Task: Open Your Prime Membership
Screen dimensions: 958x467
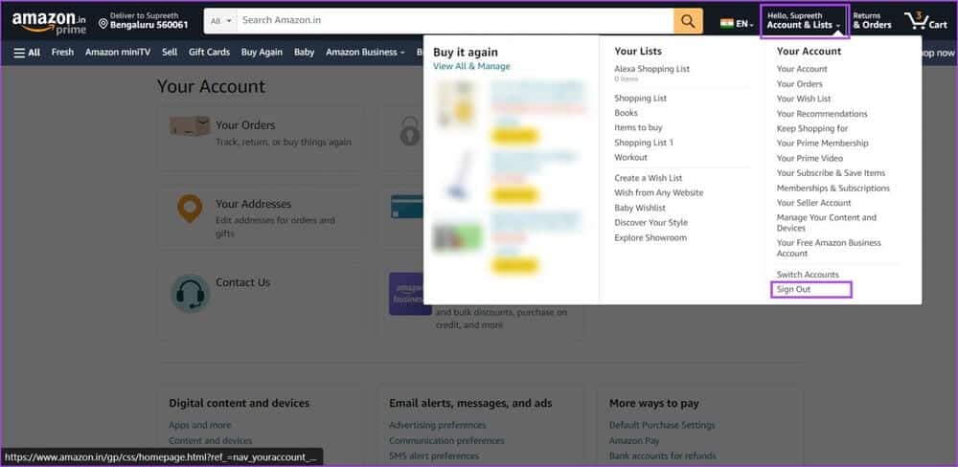Action: pos(822,144)
